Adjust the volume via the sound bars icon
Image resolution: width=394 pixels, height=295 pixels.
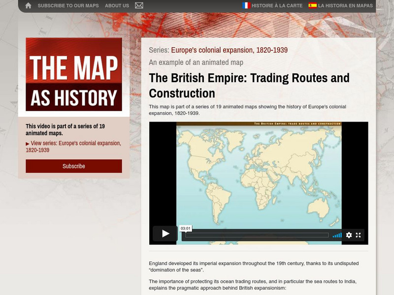337,235
